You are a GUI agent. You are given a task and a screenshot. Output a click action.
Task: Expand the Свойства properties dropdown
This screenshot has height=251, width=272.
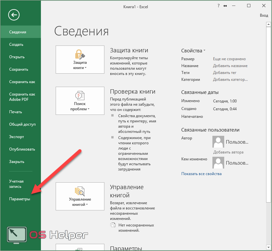tap(193, 51)
